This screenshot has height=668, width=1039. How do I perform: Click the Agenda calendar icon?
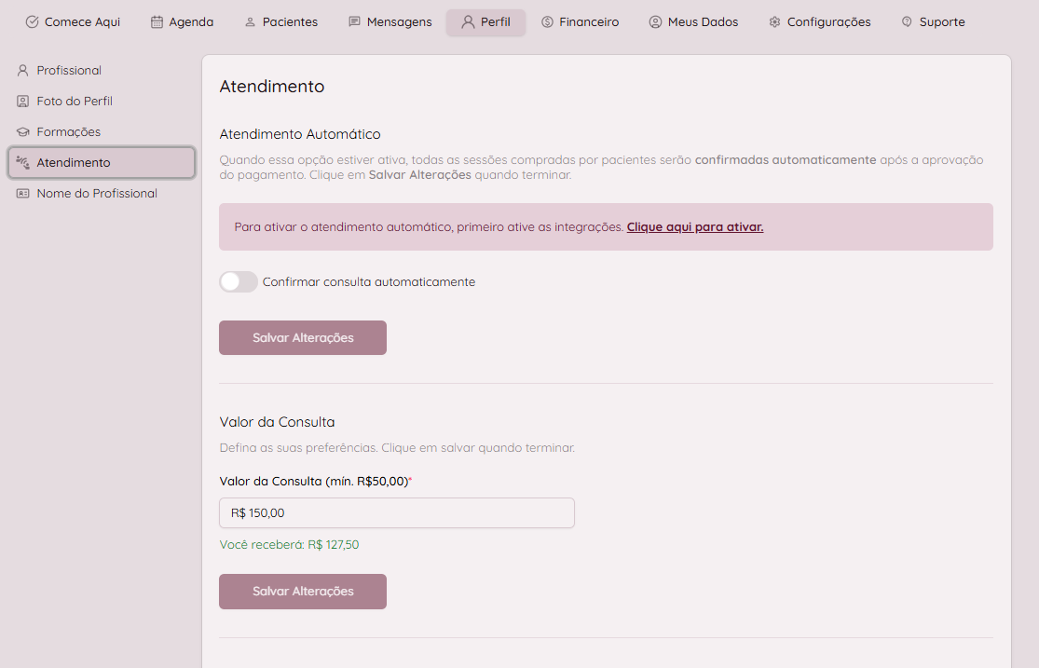(x=157, y=22)
